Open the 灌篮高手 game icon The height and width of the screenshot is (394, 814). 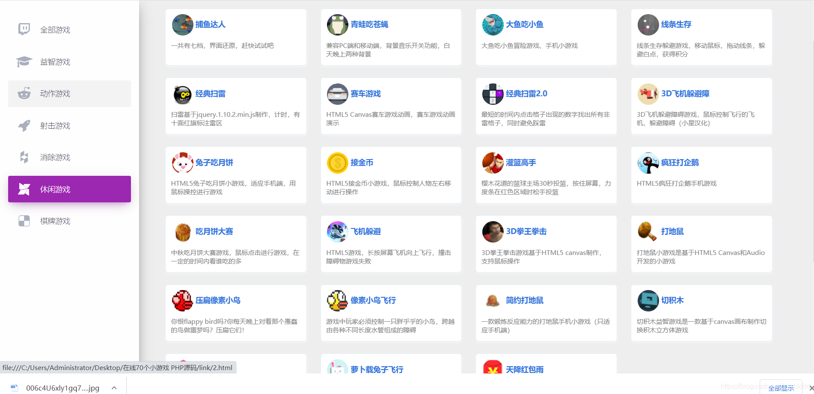[493, 163]
